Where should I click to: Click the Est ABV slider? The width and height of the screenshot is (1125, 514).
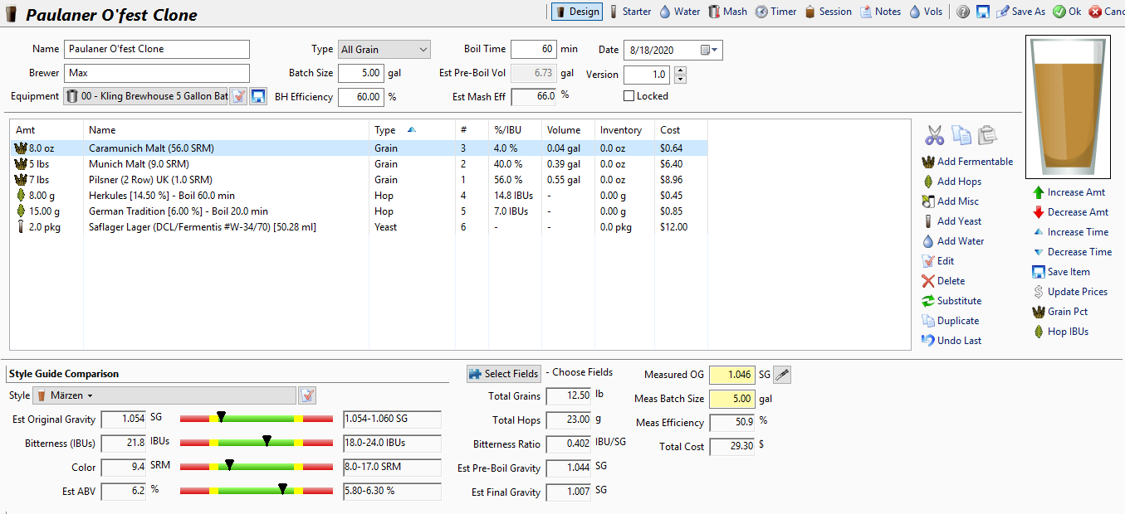(256, 491)
